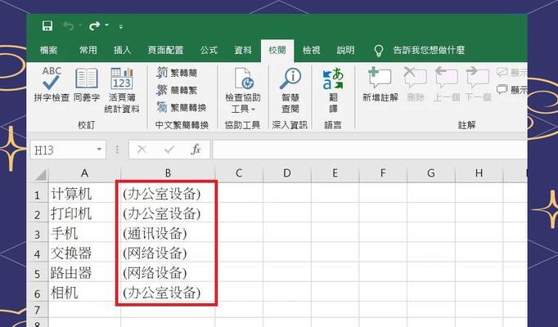
Task: Select column H header
Action: (479, 173)
